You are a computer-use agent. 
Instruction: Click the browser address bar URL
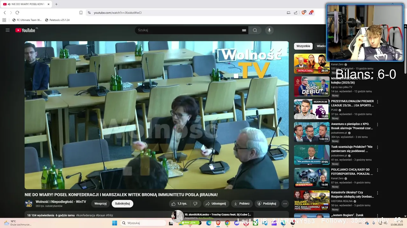[x=118, y=13]
